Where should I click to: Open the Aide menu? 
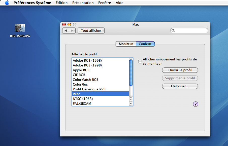[x=119, y=3]
